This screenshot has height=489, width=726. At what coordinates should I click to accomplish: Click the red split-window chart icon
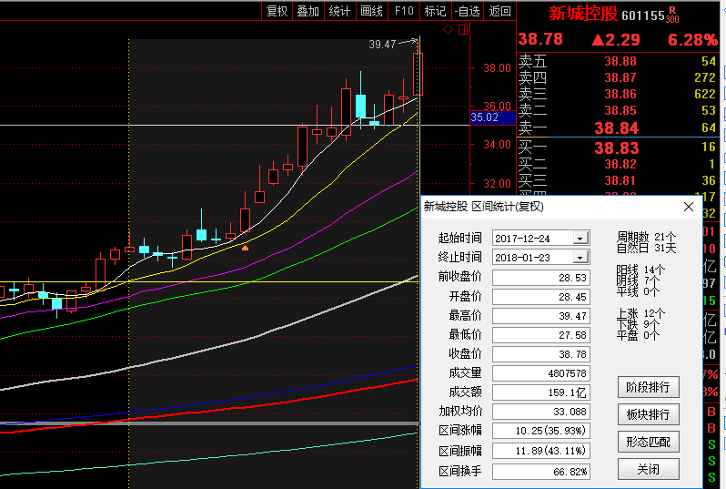pyautogui.click(x=463, y=30)
